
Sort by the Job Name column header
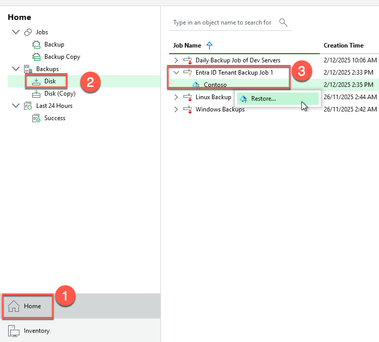click(x=187, y=45)
